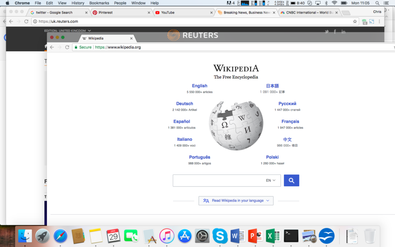Viewport: 395px width, 247px height.
Task: Reload the Wikipedia page
Action: tap(67, 47)
